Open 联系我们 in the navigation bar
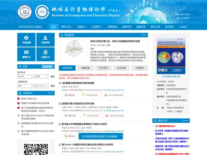 tap(170, 27)
